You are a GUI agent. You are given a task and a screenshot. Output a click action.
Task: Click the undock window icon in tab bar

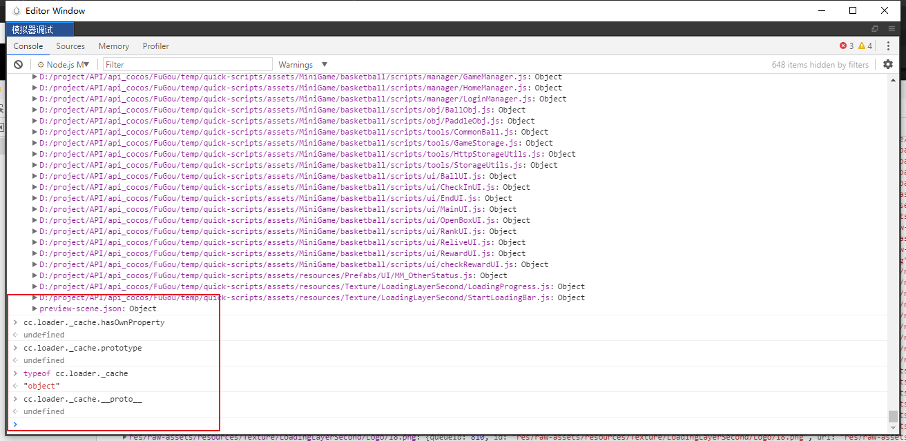click(x=875, y=29)
